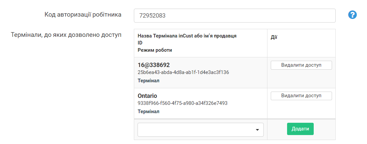Click the Дії column header
Screen dimensions: 367x144
(x=274, y=37)
